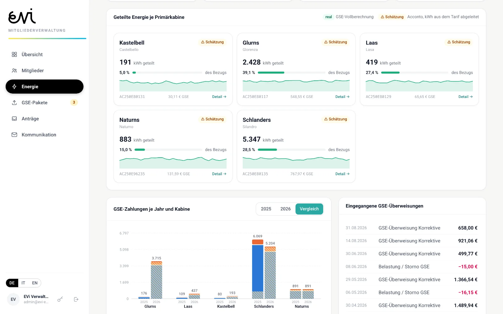The width and height of the screenshot is (503, 314).
Task: Click the EVi logo
Action: pos(22,16)
